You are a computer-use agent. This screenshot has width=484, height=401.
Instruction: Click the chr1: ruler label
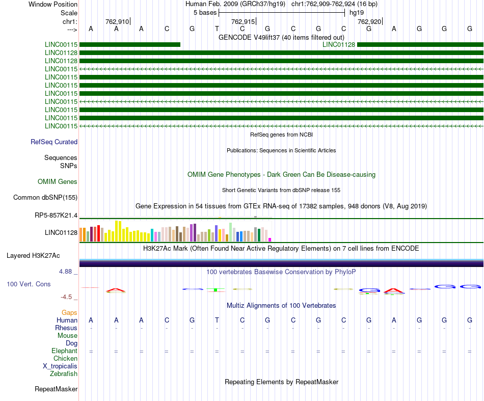[x=70, y=21]
